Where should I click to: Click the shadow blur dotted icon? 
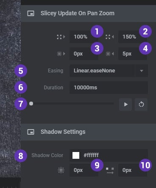(61, 170)
